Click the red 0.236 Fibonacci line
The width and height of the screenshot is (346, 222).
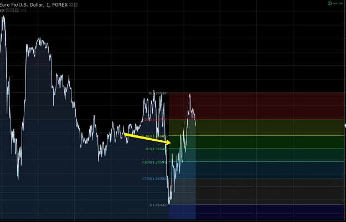point(256,119)
